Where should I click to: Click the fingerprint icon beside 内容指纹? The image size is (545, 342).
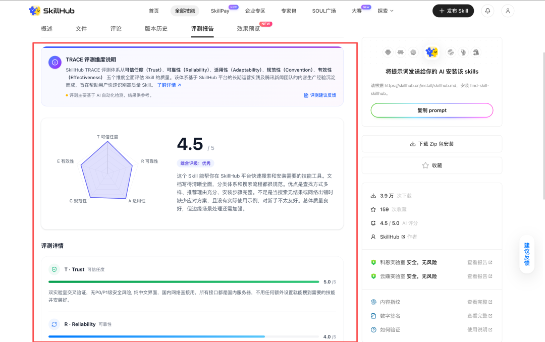click(373, 302)
